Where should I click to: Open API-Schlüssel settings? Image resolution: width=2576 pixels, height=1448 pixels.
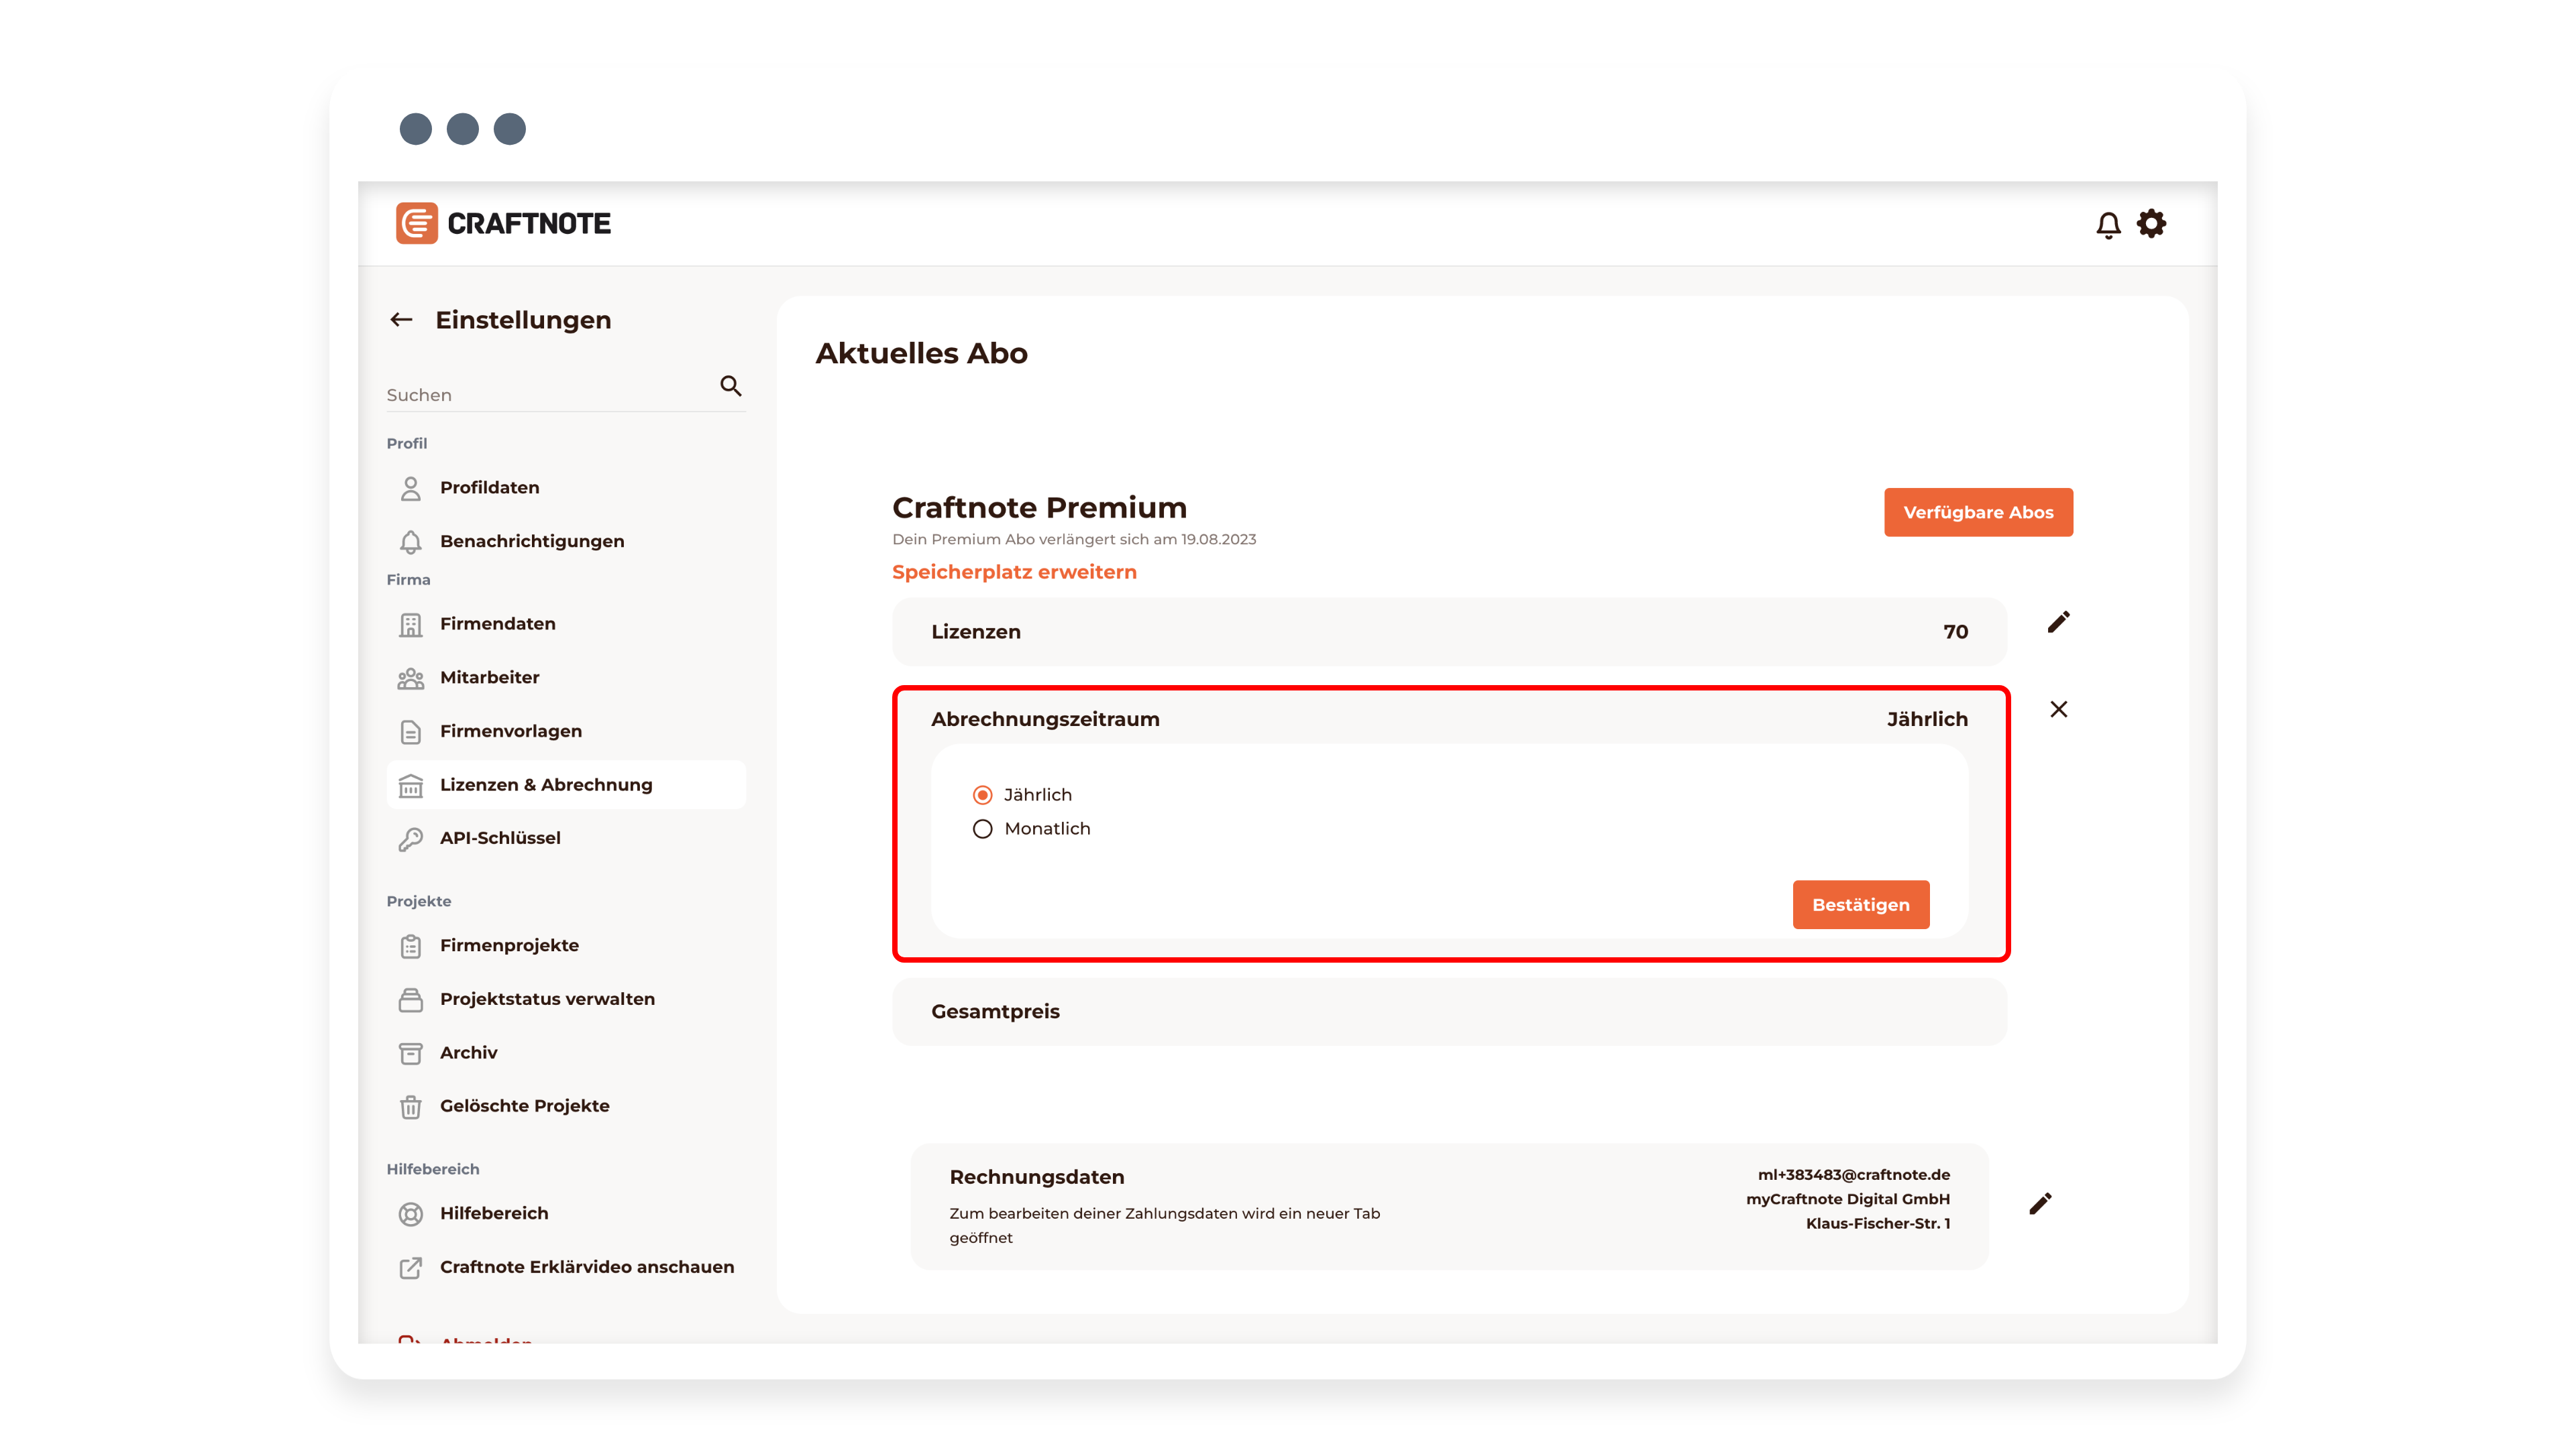(500, 839)
